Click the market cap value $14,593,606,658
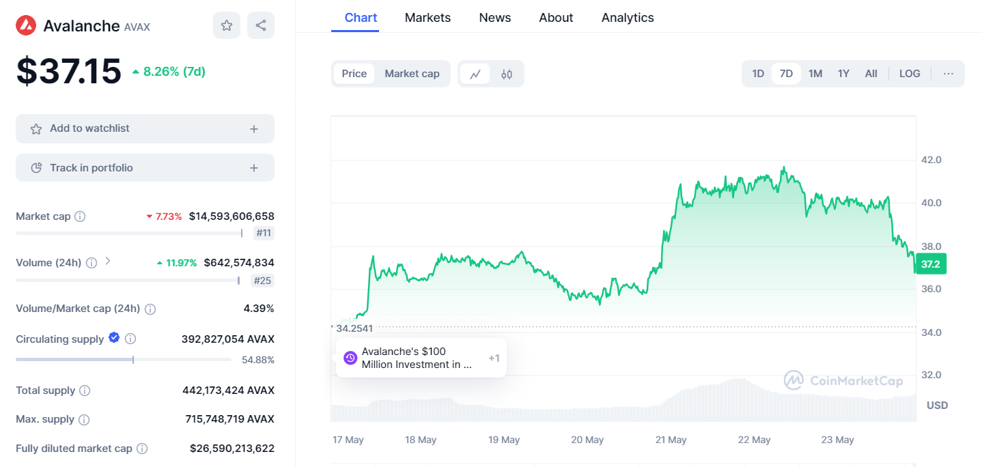Image resolution: width=982 pixels, height=467 pixels. pos(232,216)
